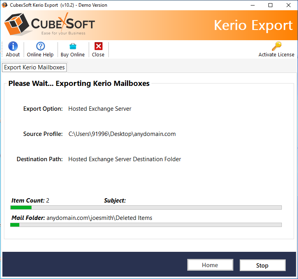Minimize the Kerio Export window
The height and width of the screenshot is (279, 298).
(x=252, y=5)
